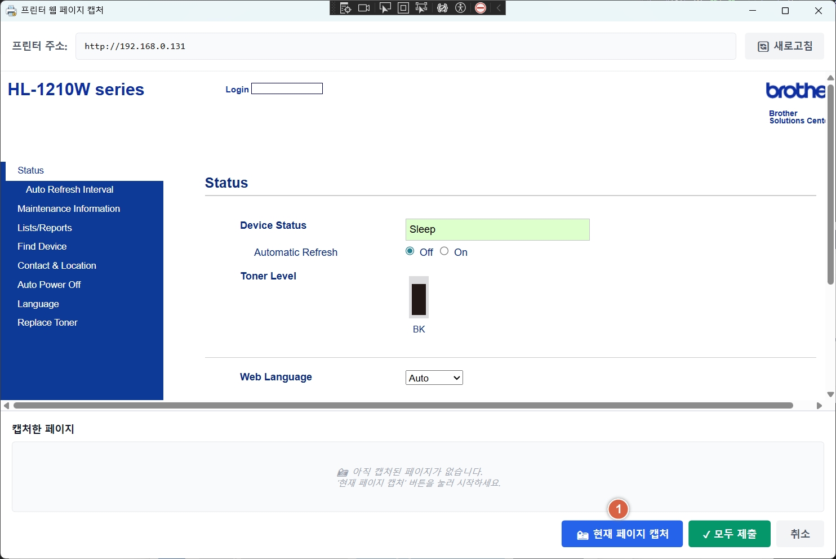Click the 모두 제출 submit button
836x559 pixels.
(729, 534)
